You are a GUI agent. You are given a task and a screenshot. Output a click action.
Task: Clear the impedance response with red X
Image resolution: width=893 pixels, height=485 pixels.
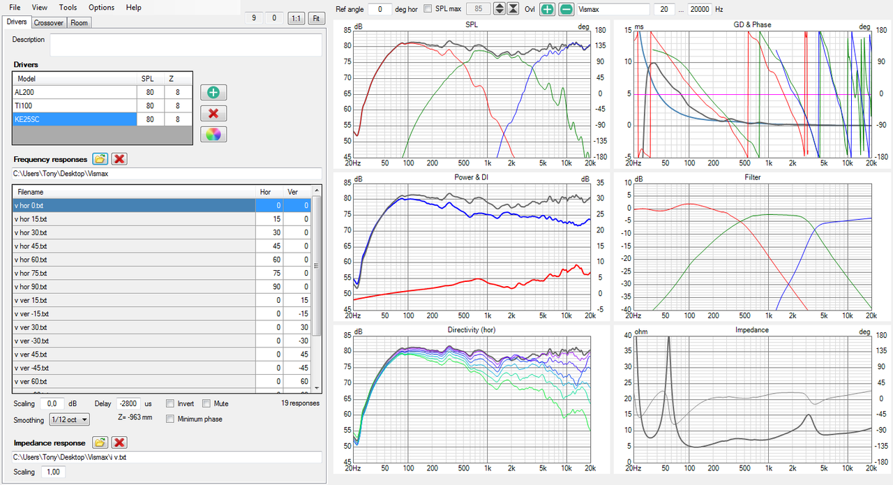pos(119,442)
